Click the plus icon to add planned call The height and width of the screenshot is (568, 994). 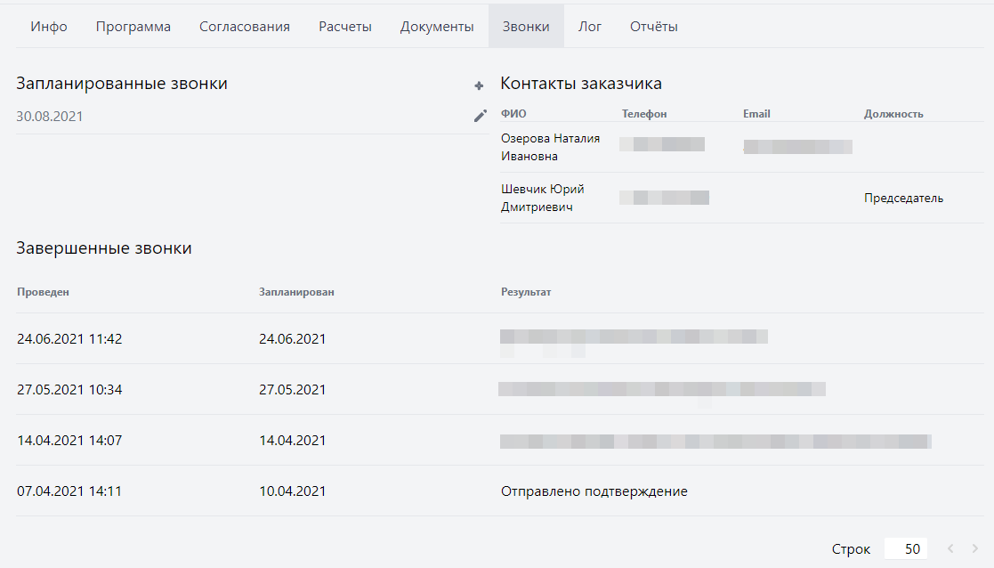(479, 85)
